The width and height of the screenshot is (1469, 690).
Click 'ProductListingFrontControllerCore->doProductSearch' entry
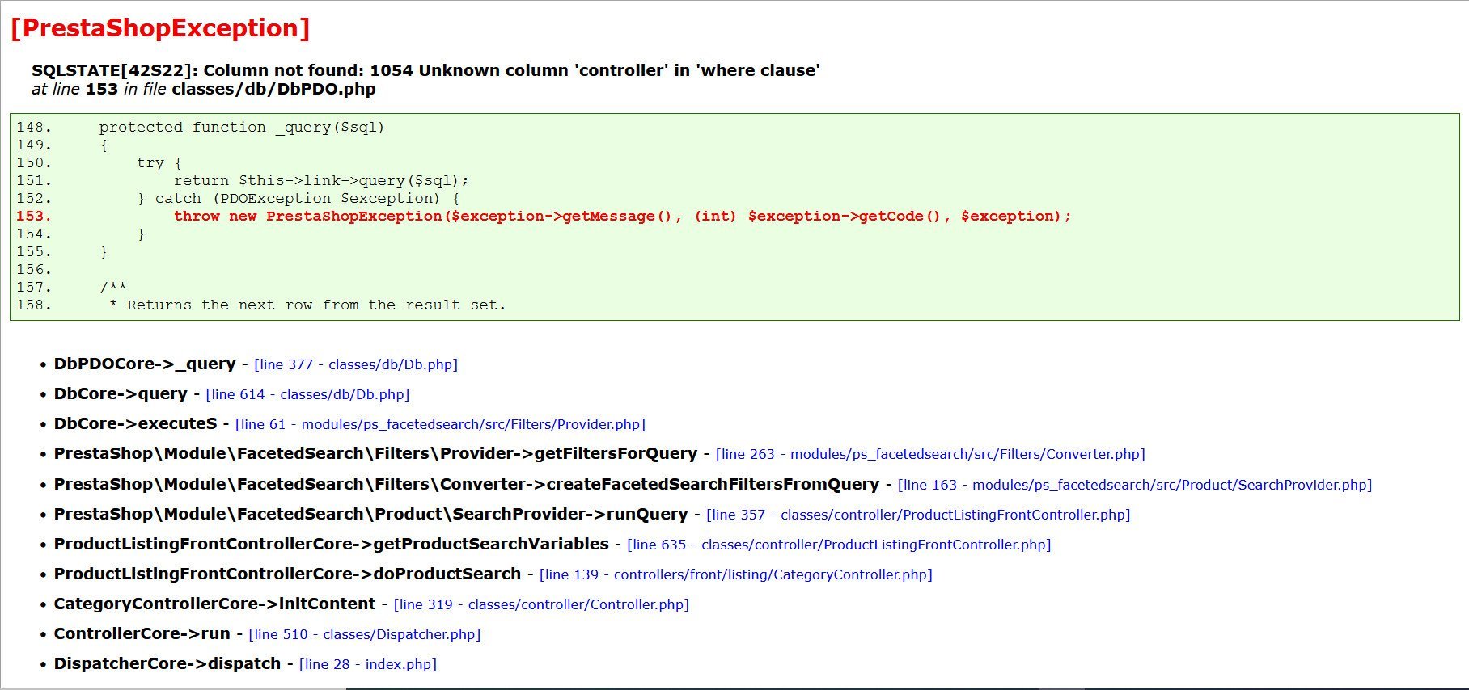[287, 574]
